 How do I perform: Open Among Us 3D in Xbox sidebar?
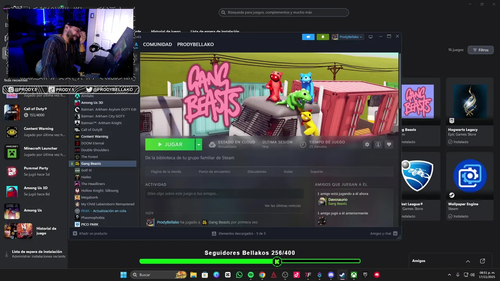coord(34,191)
